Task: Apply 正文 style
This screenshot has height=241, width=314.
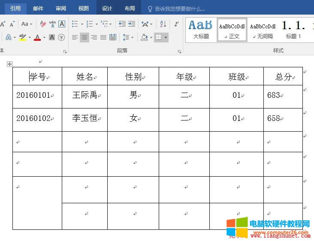Action: tap(232, 30)
